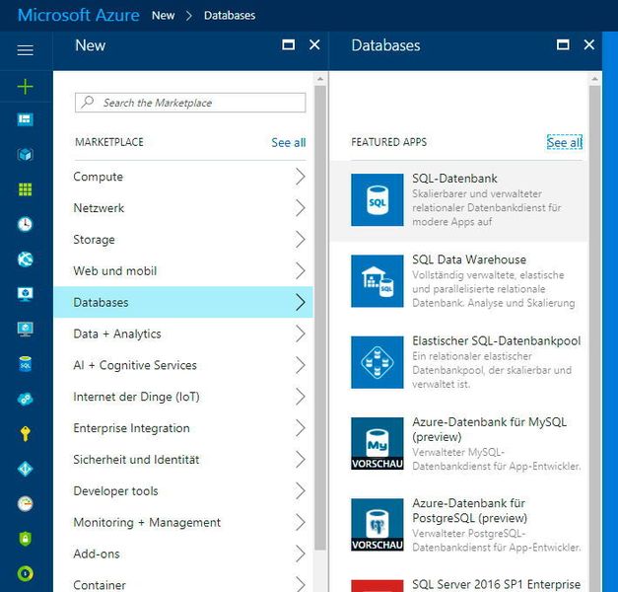The height and width of the screenshot is (592, 618).
Task: Click Azure-Datenbank für MySQL (preview) title
Action: [x=489, y=429]
